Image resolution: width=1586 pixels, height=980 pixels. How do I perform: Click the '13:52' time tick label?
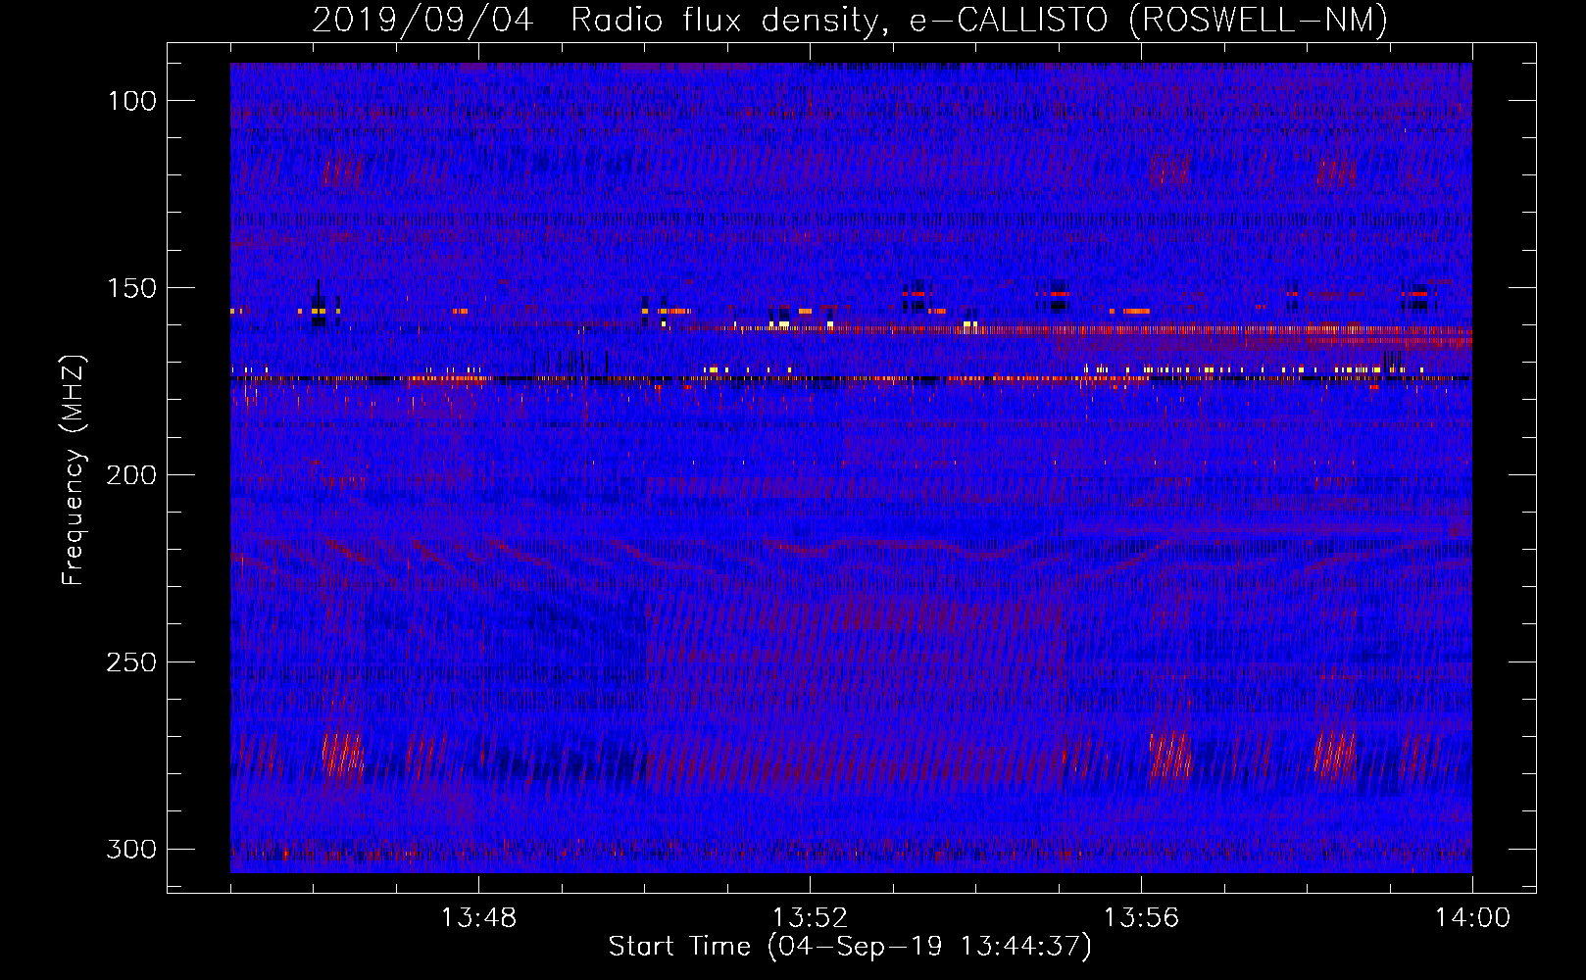click(x=810, y=918)
